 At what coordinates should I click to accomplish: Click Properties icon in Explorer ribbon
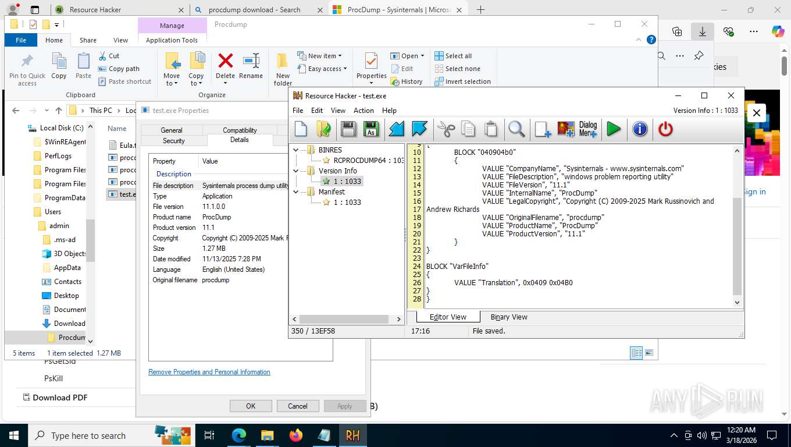pyautogui.click(x=371, y=61)
